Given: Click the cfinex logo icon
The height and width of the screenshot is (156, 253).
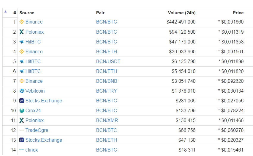Looking at the screenshot, I should coord(22,150).
